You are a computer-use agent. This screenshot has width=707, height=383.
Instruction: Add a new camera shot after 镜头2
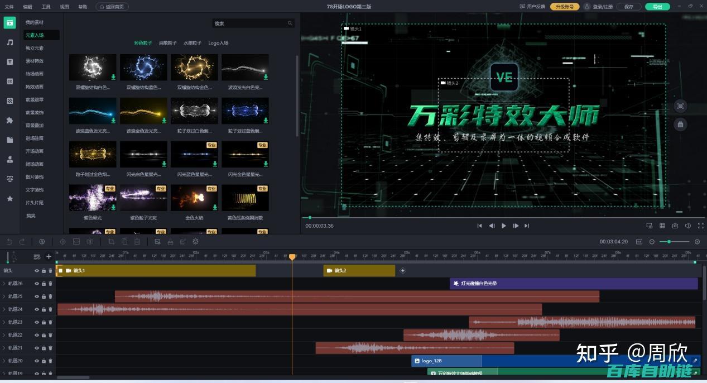coord(403,271)
